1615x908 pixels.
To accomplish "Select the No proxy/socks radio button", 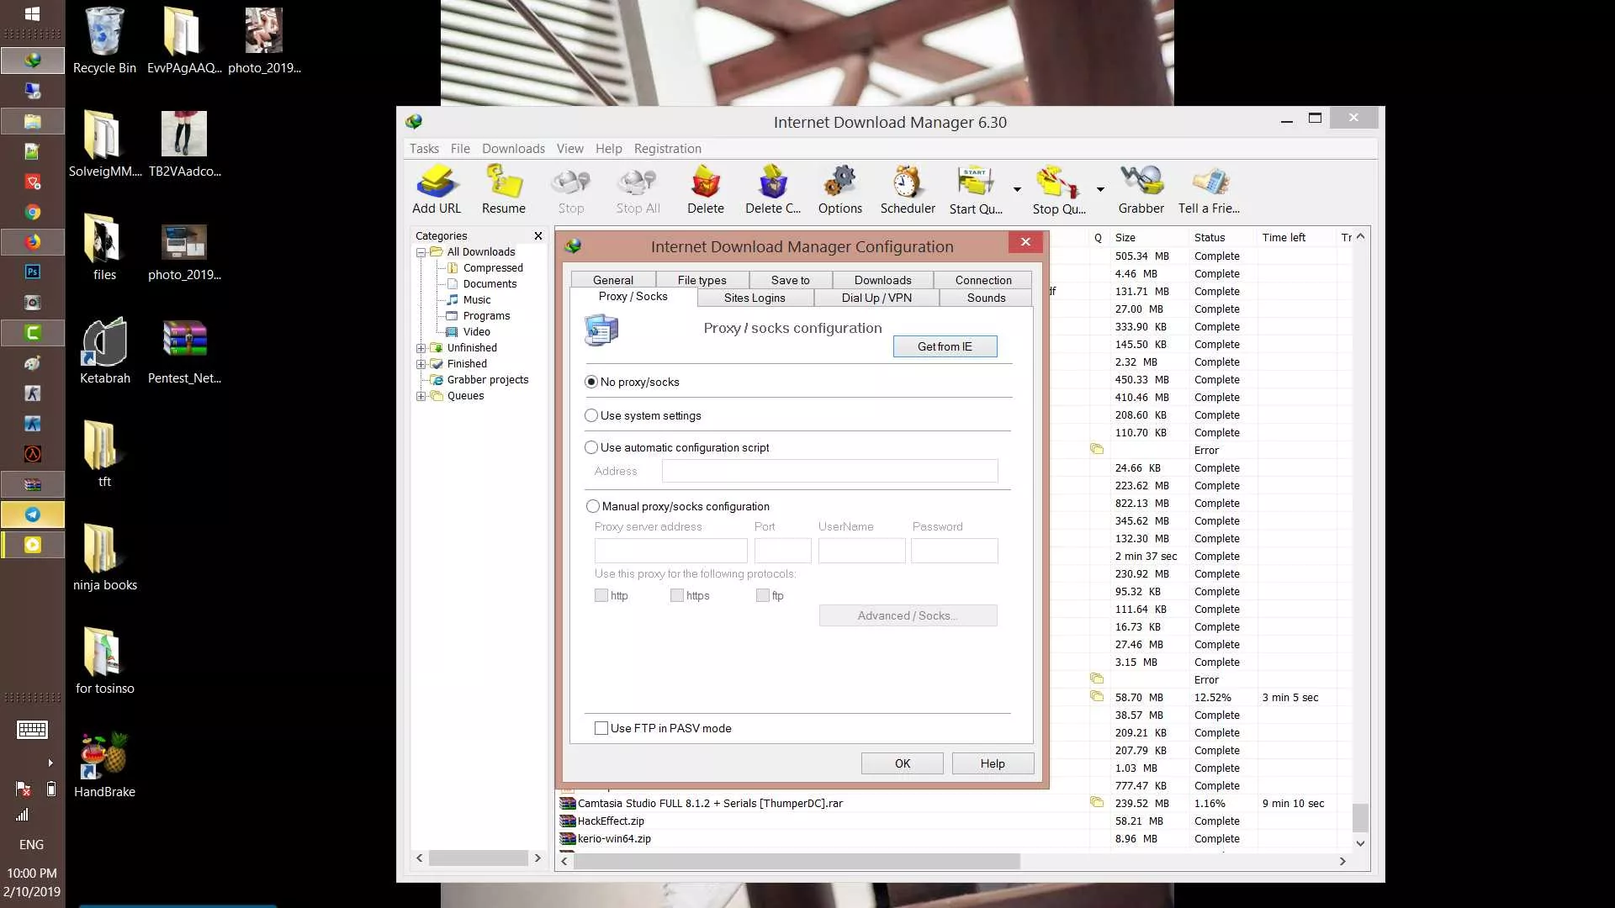I will click(x=591, y=382).
